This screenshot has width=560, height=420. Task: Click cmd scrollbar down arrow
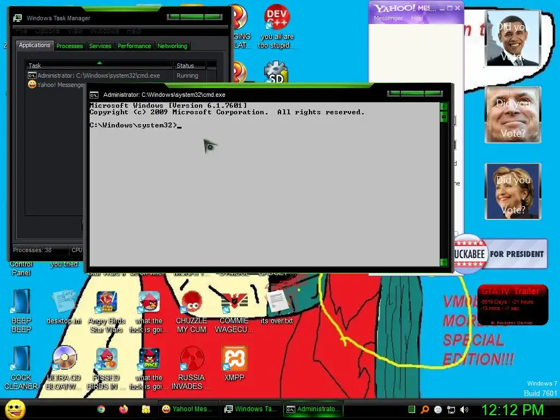pyautogui.click(x=444, y=262)
